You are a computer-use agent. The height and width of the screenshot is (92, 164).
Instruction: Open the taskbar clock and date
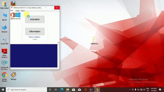(154, 90)
